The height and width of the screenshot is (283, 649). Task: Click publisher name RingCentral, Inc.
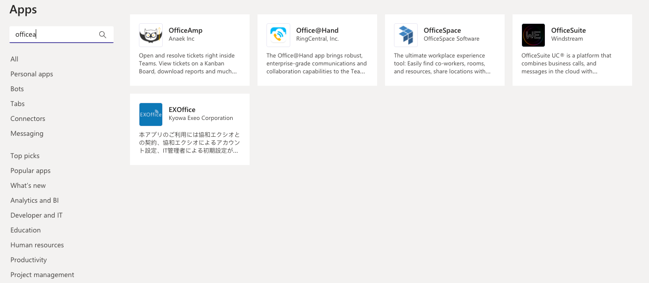[x=318, y=39]
